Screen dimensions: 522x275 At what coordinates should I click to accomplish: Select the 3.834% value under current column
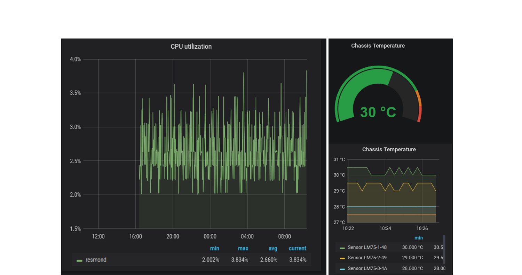point(298,260)
